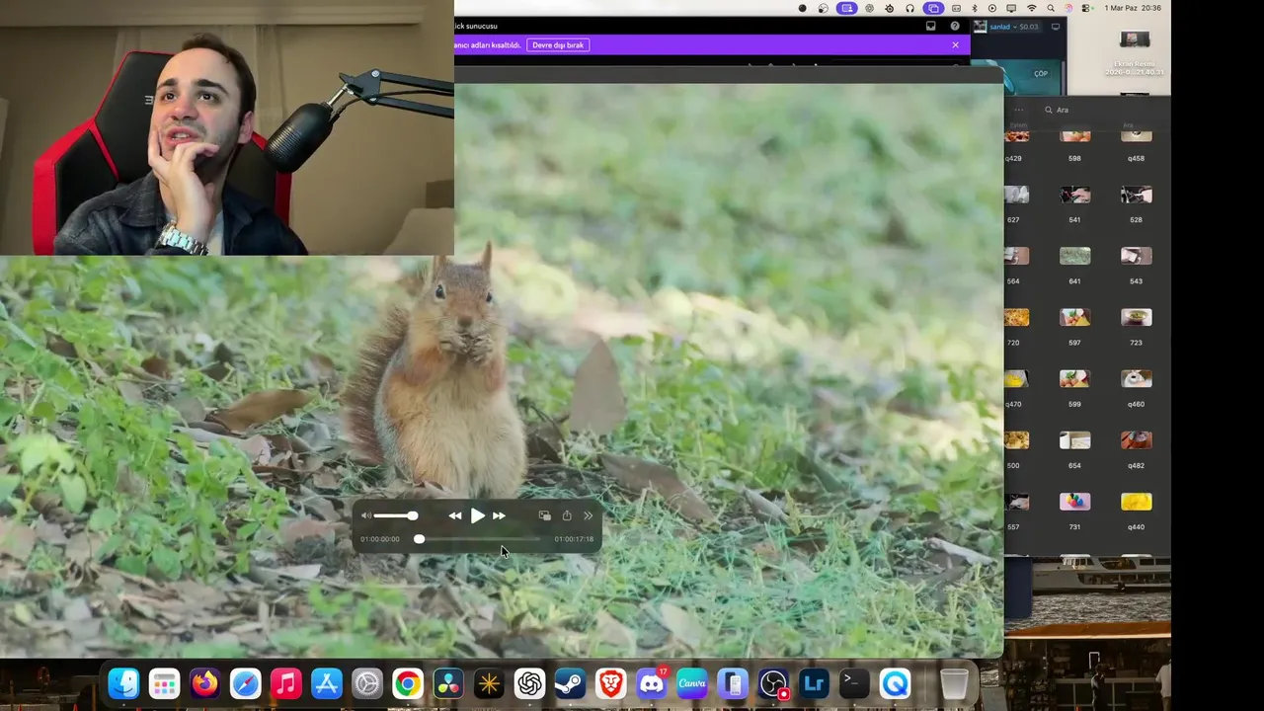The width and height of the screenshot is (1264, 711).
Task: Launch Brave browser from the Dock
Action: [610, 683]
